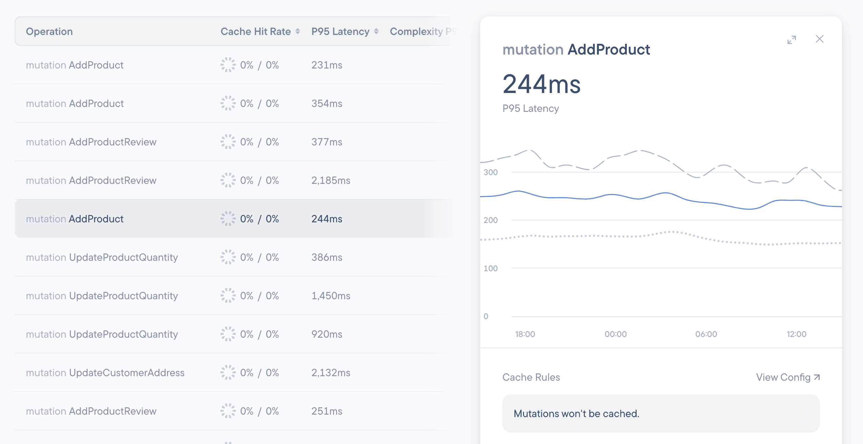Click cache rate icon in UpdateCustomerAddress row
Screen dimensions: 863x444
coord(228,373)
